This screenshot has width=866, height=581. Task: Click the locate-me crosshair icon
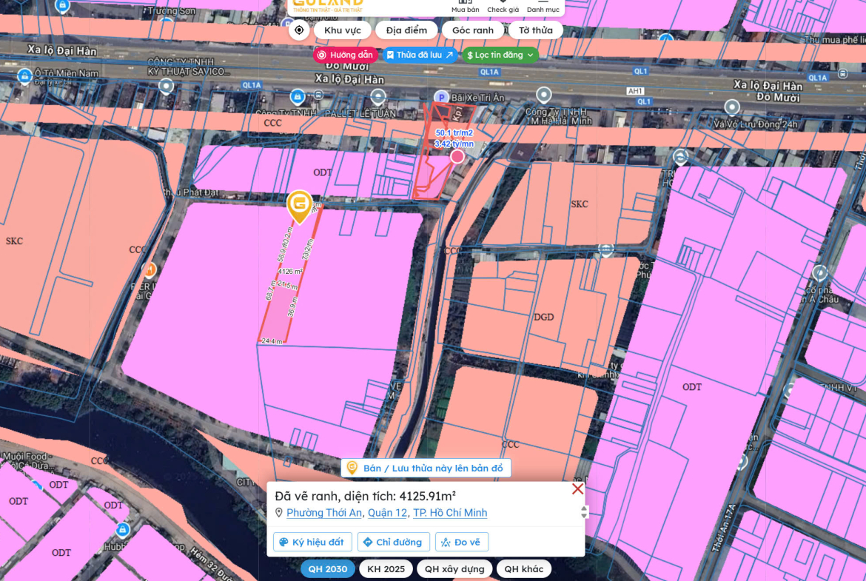299,30
